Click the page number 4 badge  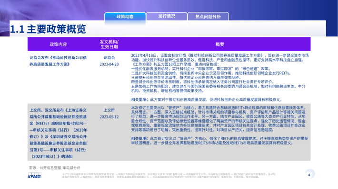(x=309, y=174)
